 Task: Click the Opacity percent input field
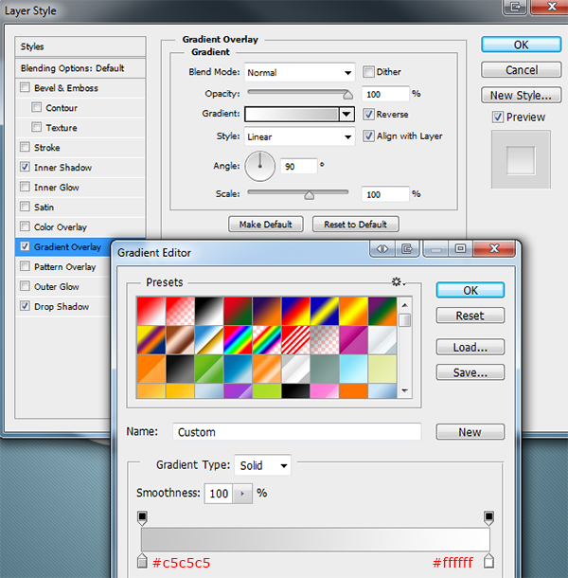(x=385, y=94)
